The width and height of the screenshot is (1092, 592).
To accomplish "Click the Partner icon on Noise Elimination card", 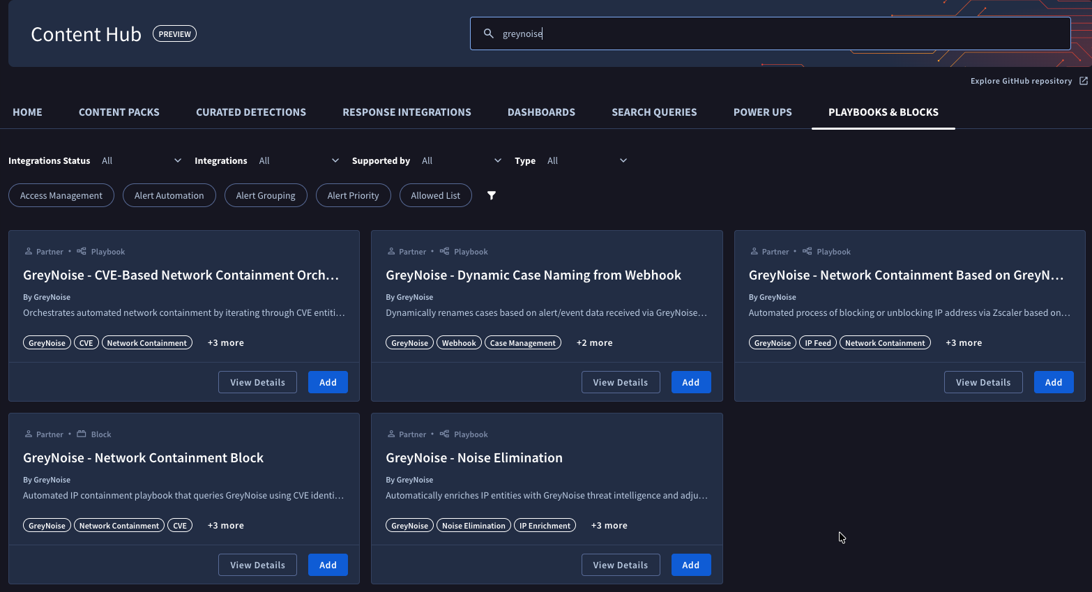I will tap(391, 434).
